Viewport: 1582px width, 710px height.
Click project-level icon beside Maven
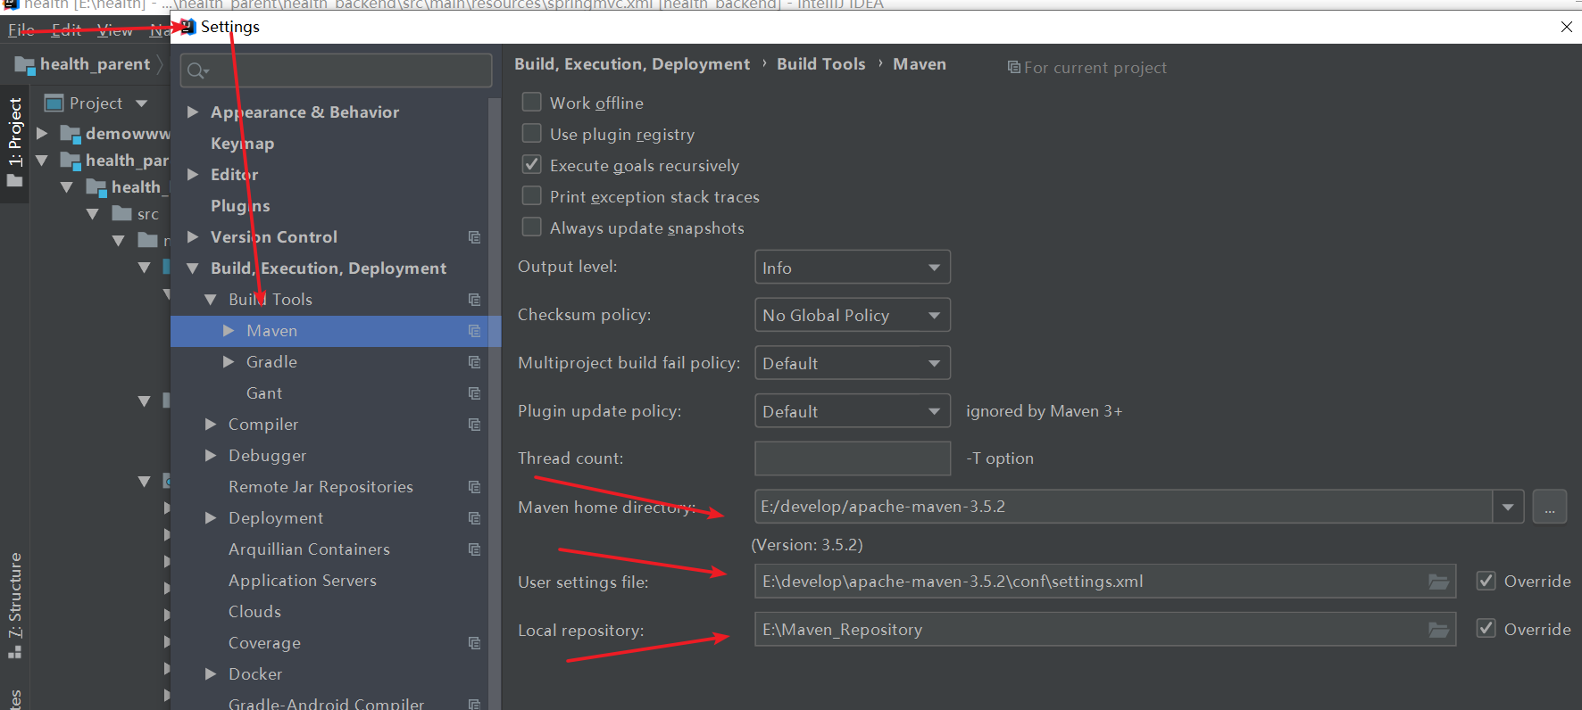pyautogui.click(x=474, y=331)
